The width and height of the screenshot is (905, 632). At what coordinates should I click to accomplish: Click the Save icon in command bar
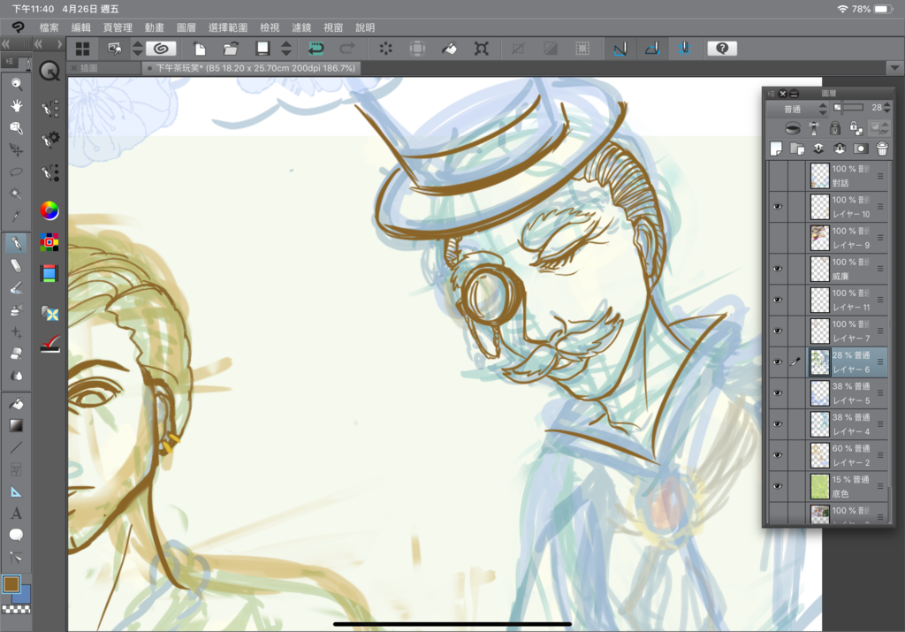262,49
